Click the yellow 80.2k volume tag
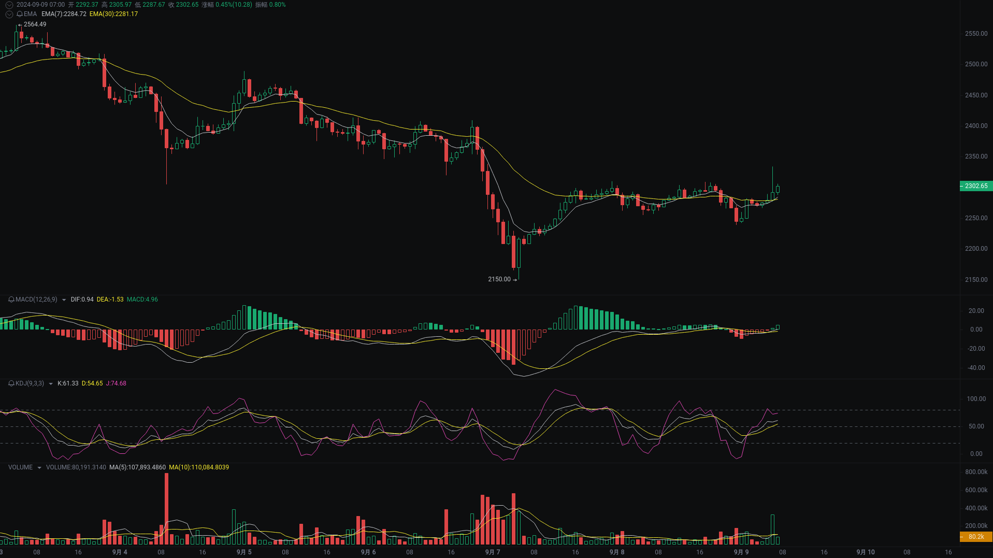 975,537
